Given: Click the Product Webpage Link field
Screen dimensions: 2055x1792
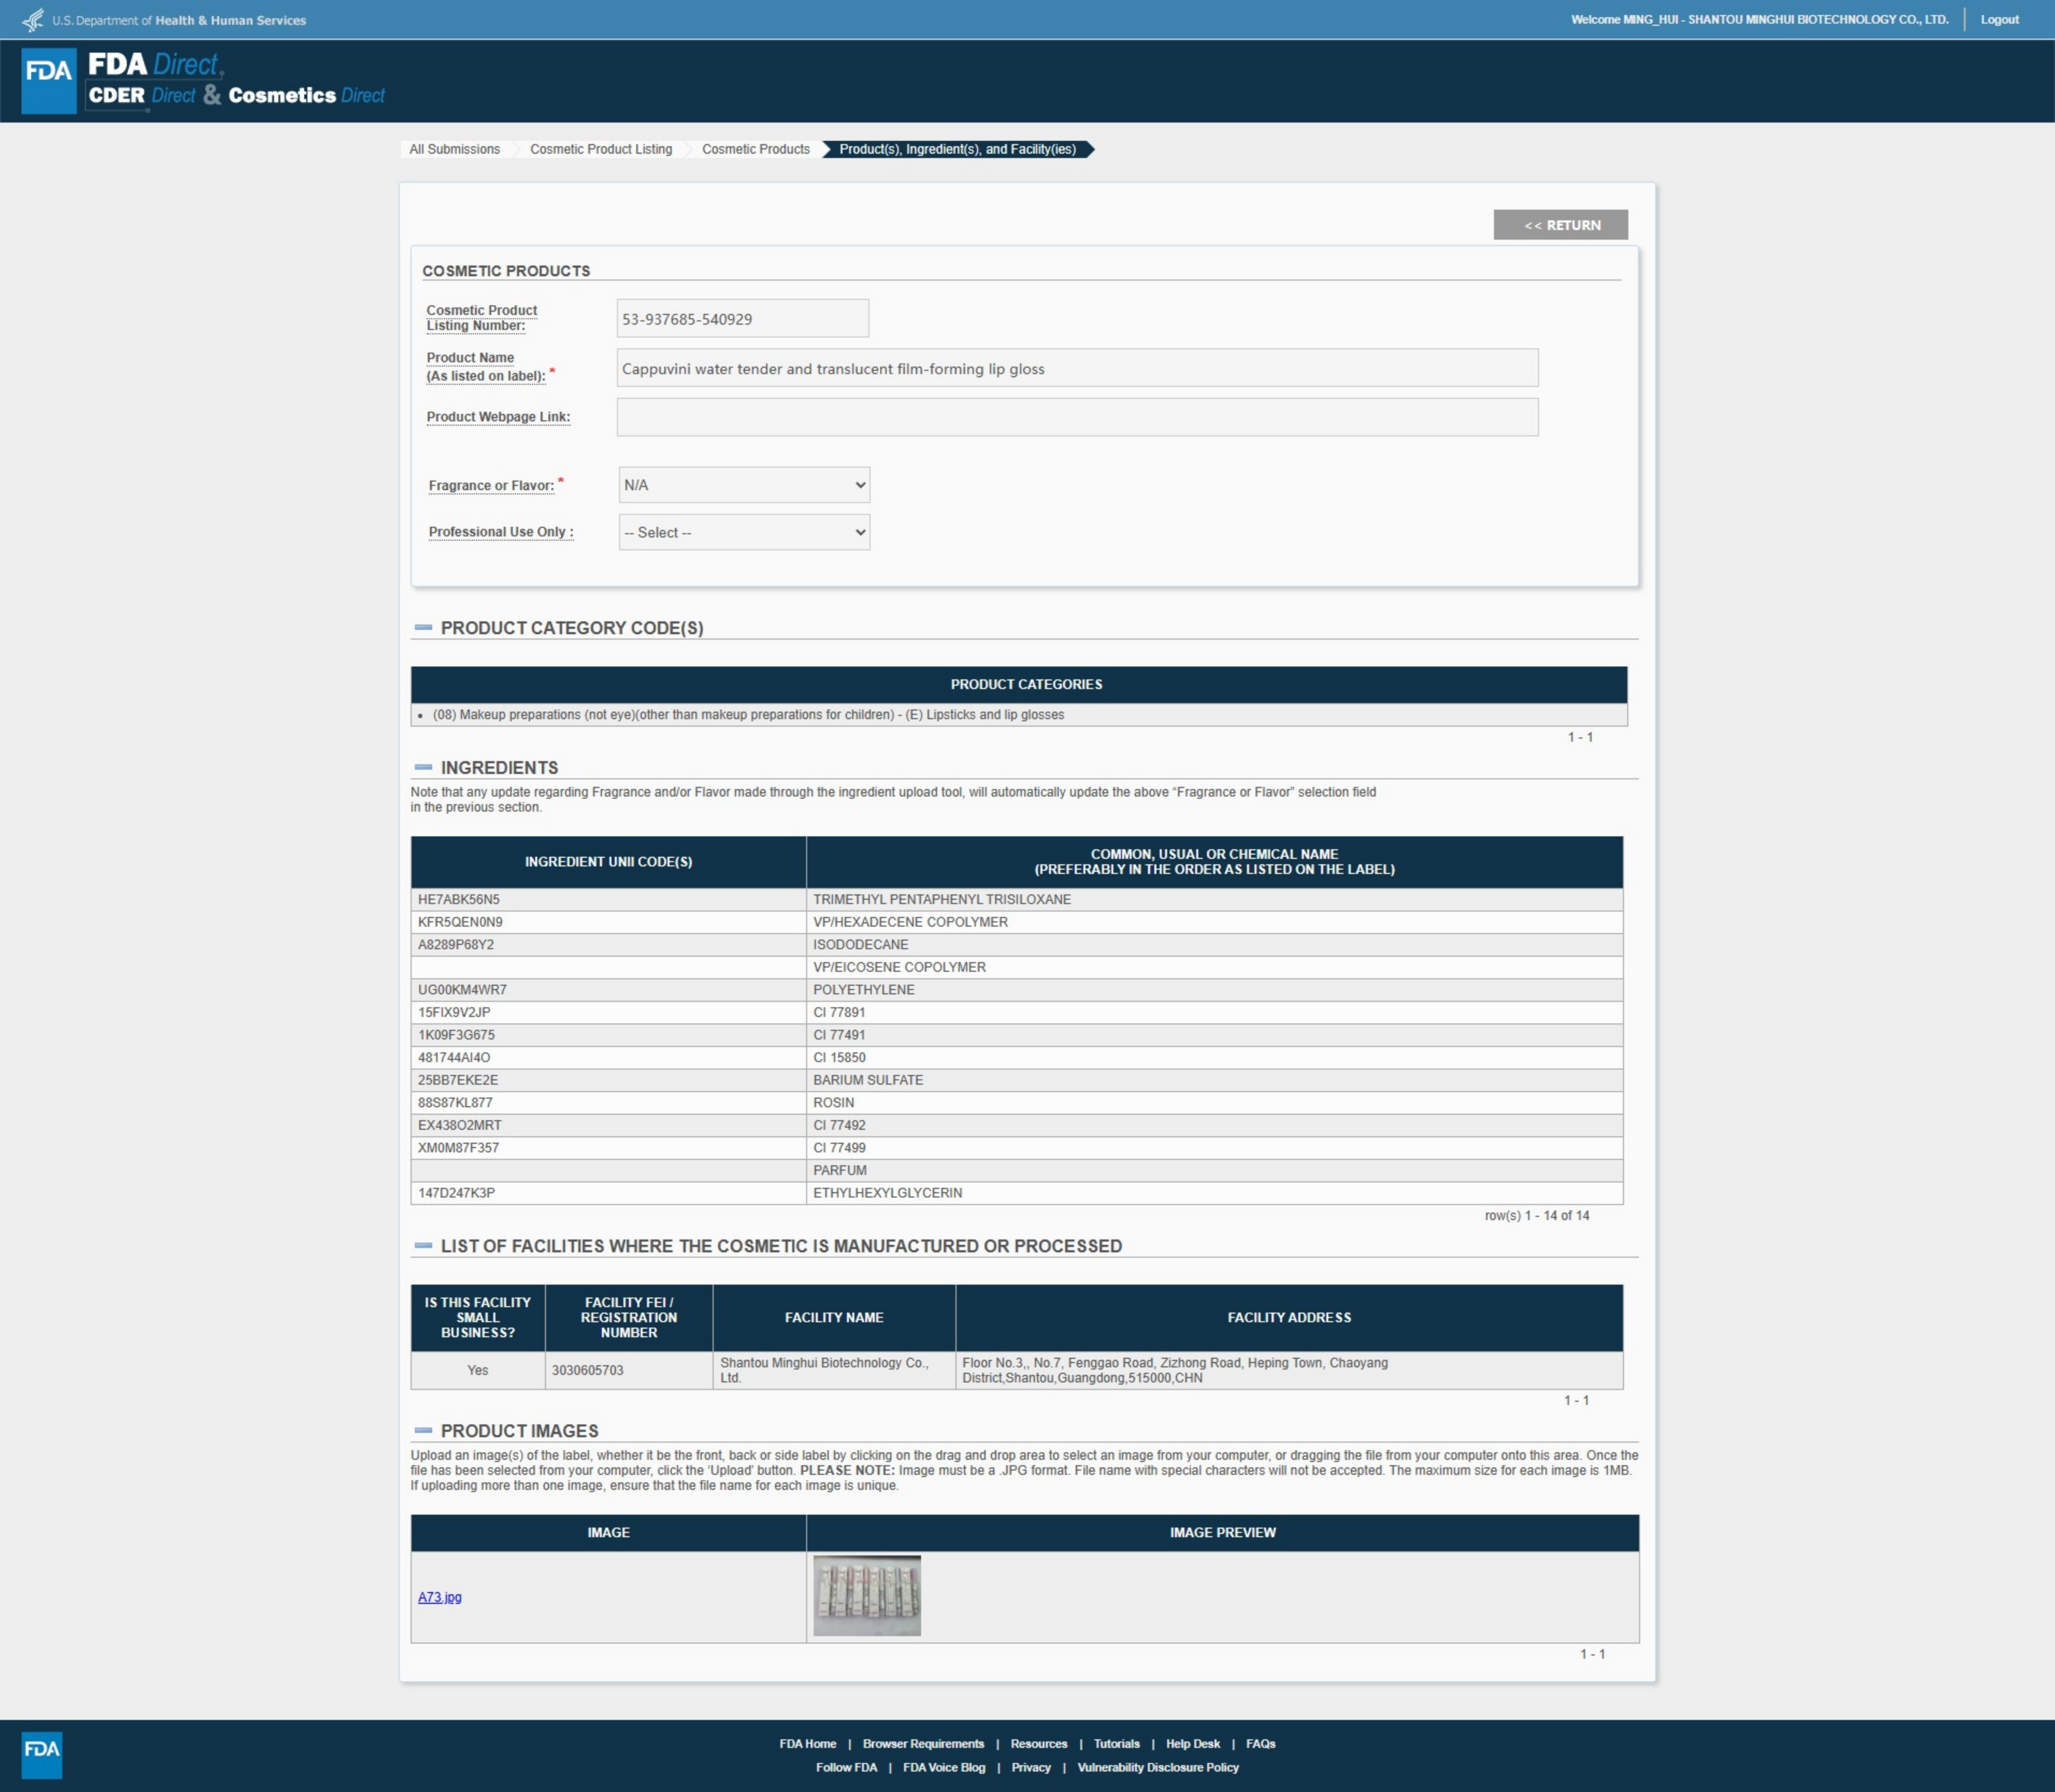Looking at the screenshot, I should pyautogui.click(x=1077, y=417).
